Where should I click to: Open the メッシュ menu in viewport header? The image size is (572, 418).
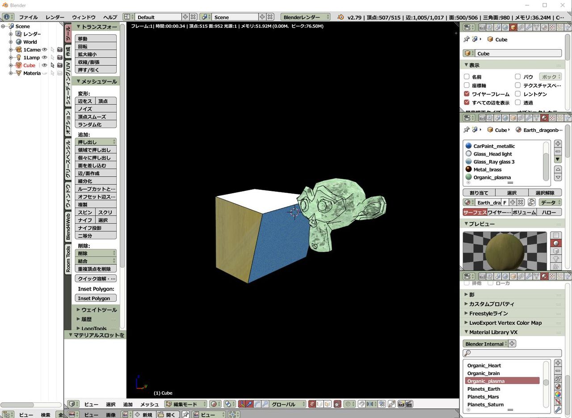[149, 404]
